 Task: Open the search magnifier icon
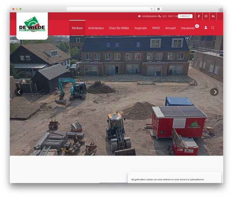212,27
